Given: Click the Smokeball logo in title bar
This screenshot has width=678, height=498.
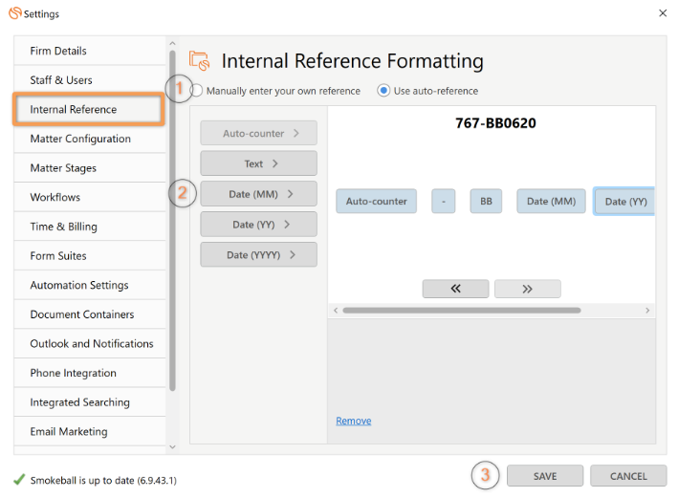Looking at the screenshot, I should 15,13.
